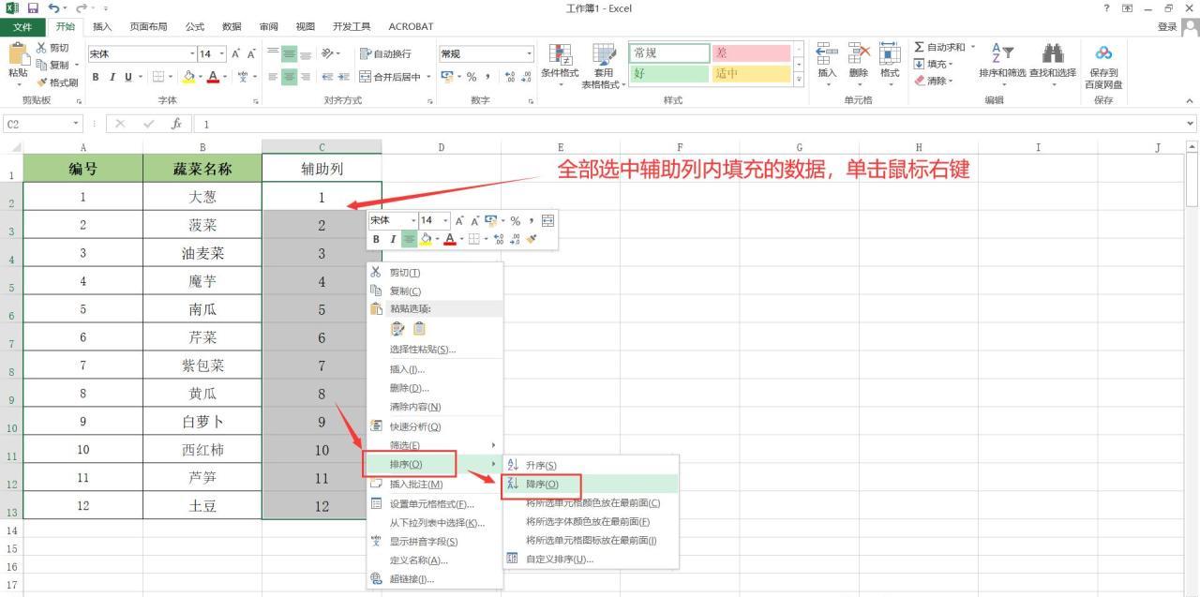The image size is (1200, 597).
Task: Open 排序和筛选 sort and filter
Action: pos(1002,65)
